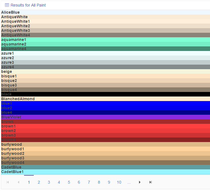
Task: Go to next page arrow
Action: click(x=140, y=182)
